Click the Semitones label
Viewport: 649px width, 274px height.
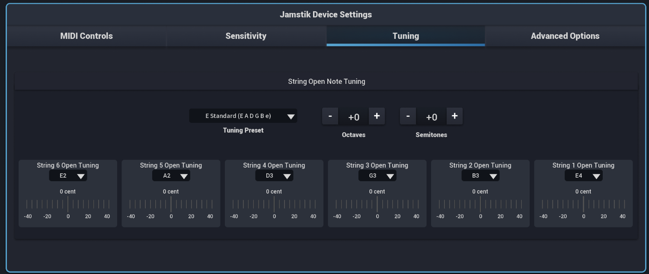click(432, 135)
